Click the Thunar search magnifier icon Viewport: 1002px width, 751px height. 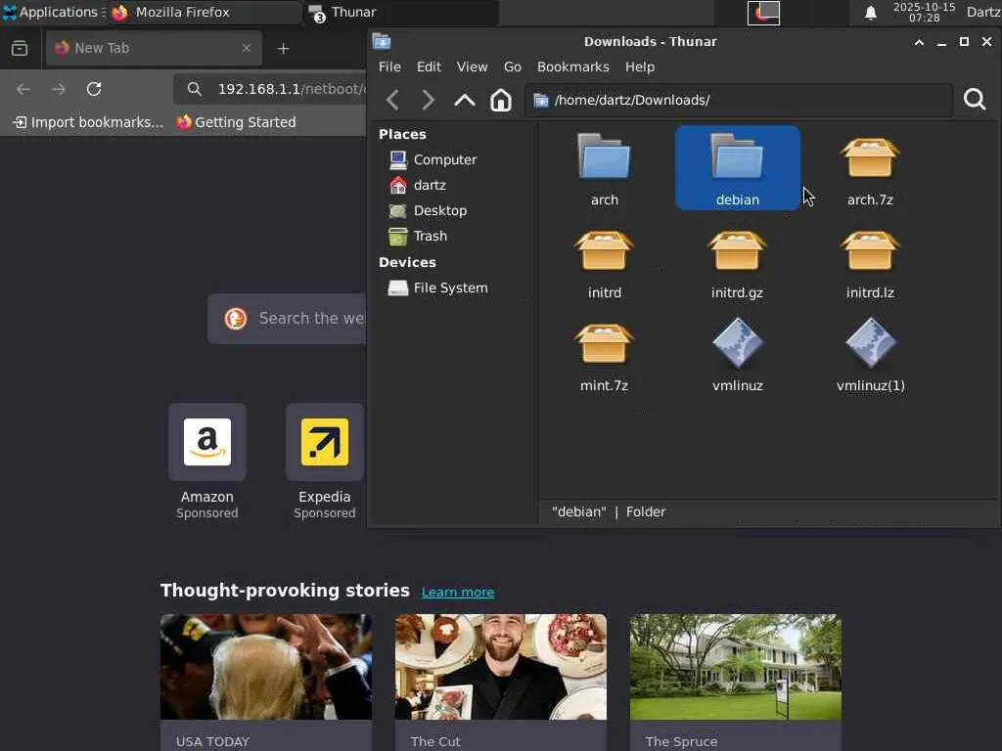[x=974, y=100]
